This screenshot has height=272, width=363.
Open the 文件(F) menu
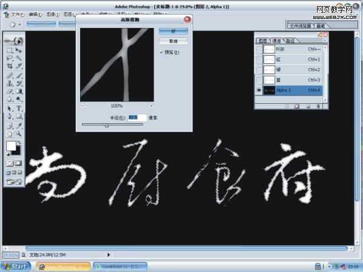coord(18,15)
